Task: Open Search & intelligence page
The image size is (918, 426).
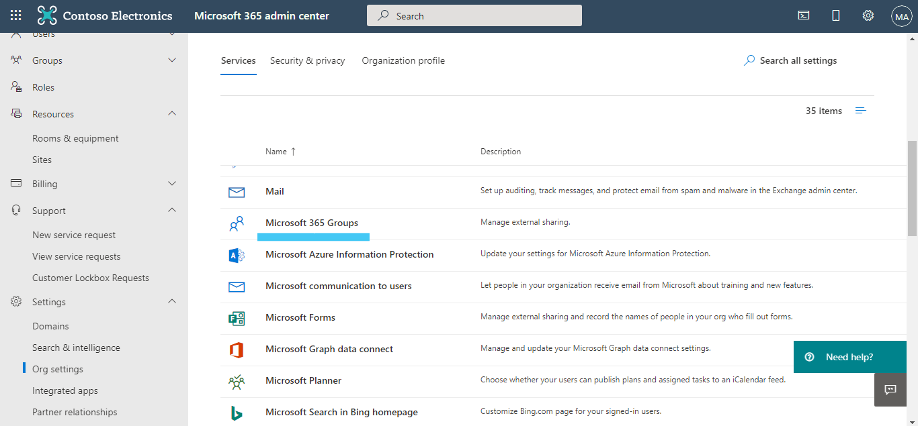Action: [76, 348]
